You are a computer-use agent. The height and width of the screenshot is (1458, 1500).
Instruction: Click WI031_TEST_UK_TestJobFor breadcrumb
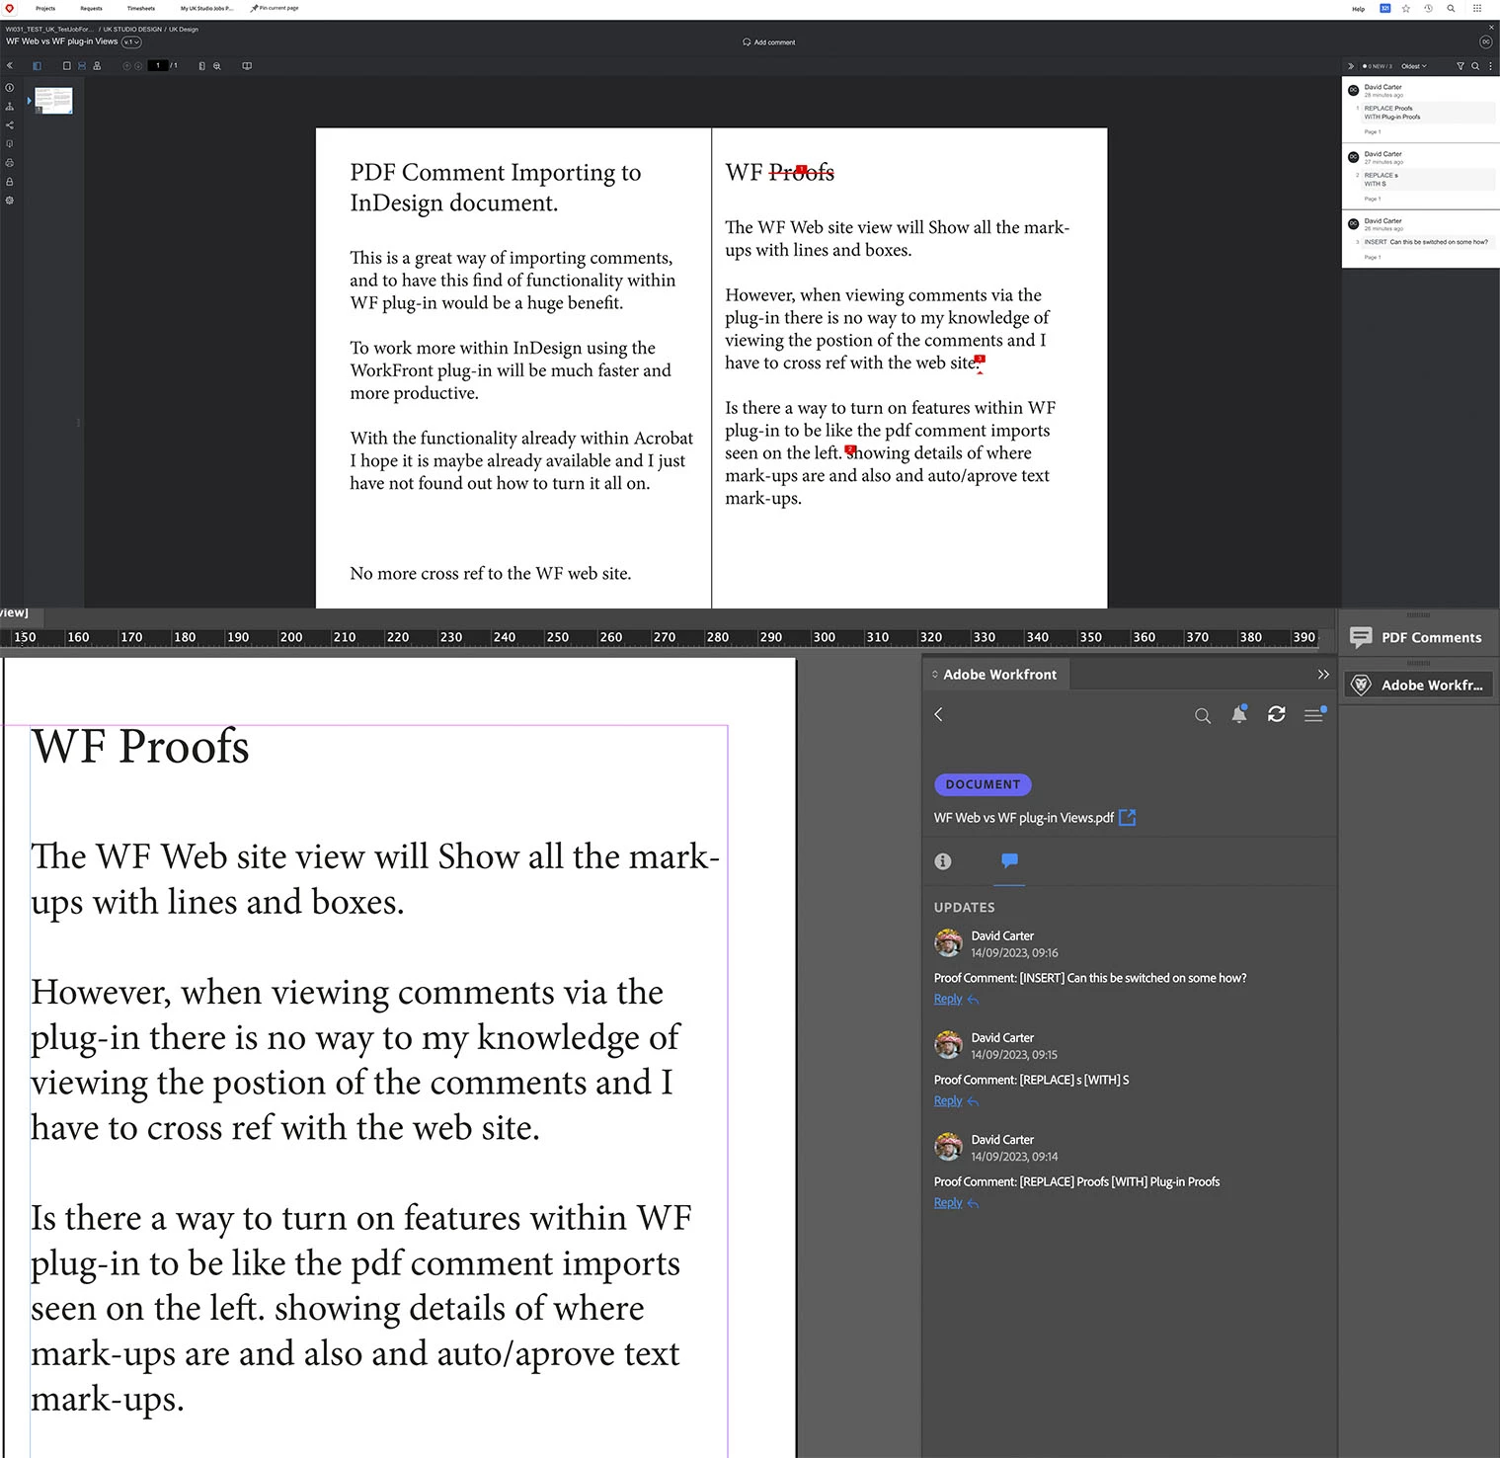(x=49, y=30)
